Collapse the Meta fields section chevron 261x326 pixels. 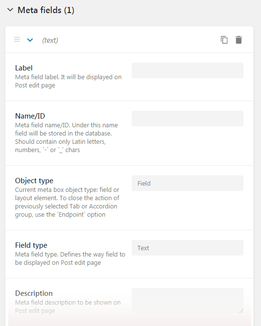[10, 10]
